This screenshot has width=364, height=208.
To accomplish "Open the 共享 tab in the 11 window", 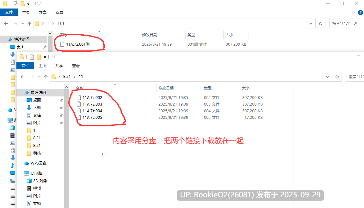I will [59, 66].
